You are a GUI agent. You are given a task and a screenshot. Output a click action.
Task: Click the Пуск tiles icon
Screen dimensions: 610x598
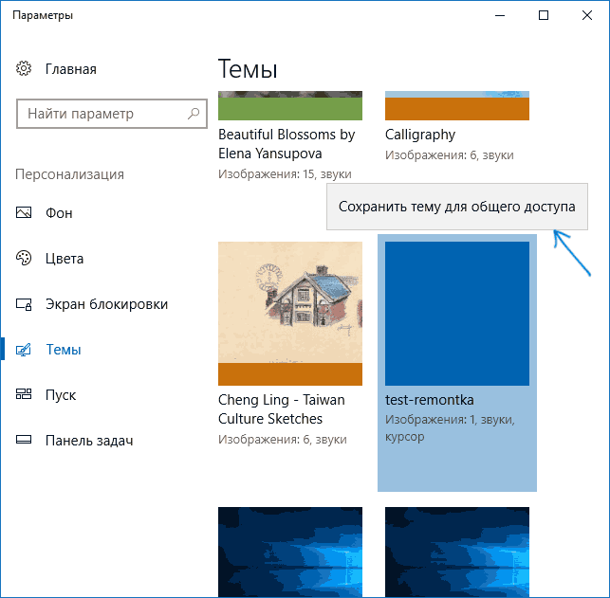coord(24,394)
